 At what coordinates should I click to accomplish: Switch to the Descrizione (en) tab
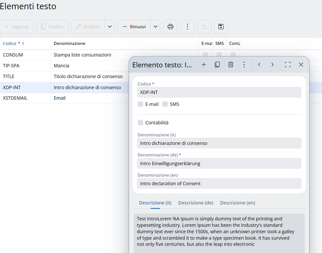238,203
